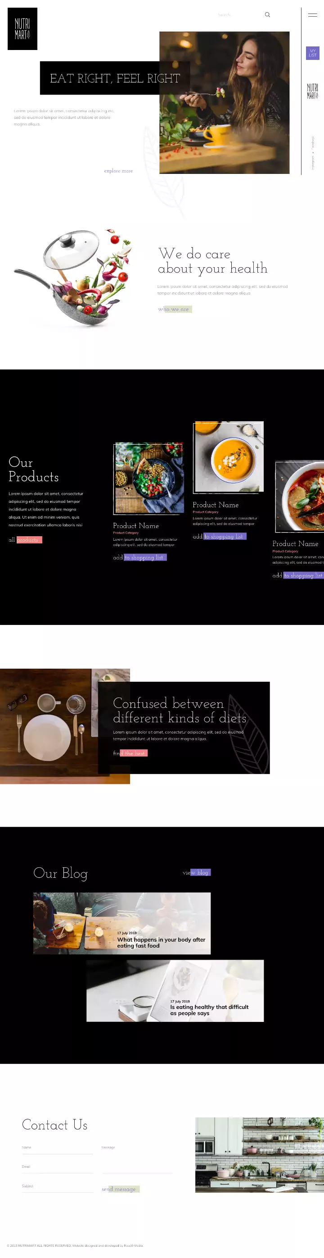The image size is (324, 1258).
Task: Open fast food blog post card
Action: point(122,923)
